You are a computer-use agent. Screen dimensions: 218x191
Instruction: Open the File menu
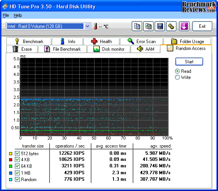pos(6,15)
